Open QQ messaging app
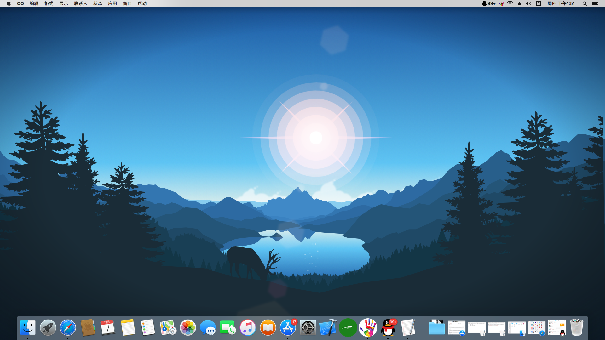Screen dimensions: 605x340 [x=389, y=327]
